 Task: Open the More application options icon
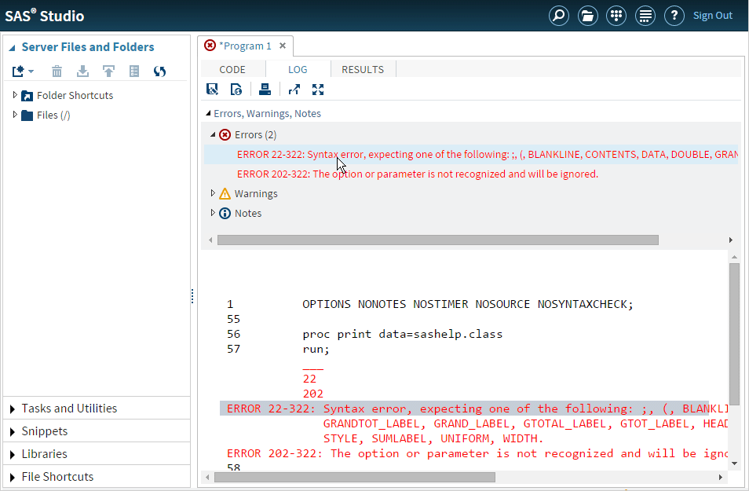(645, 16)
